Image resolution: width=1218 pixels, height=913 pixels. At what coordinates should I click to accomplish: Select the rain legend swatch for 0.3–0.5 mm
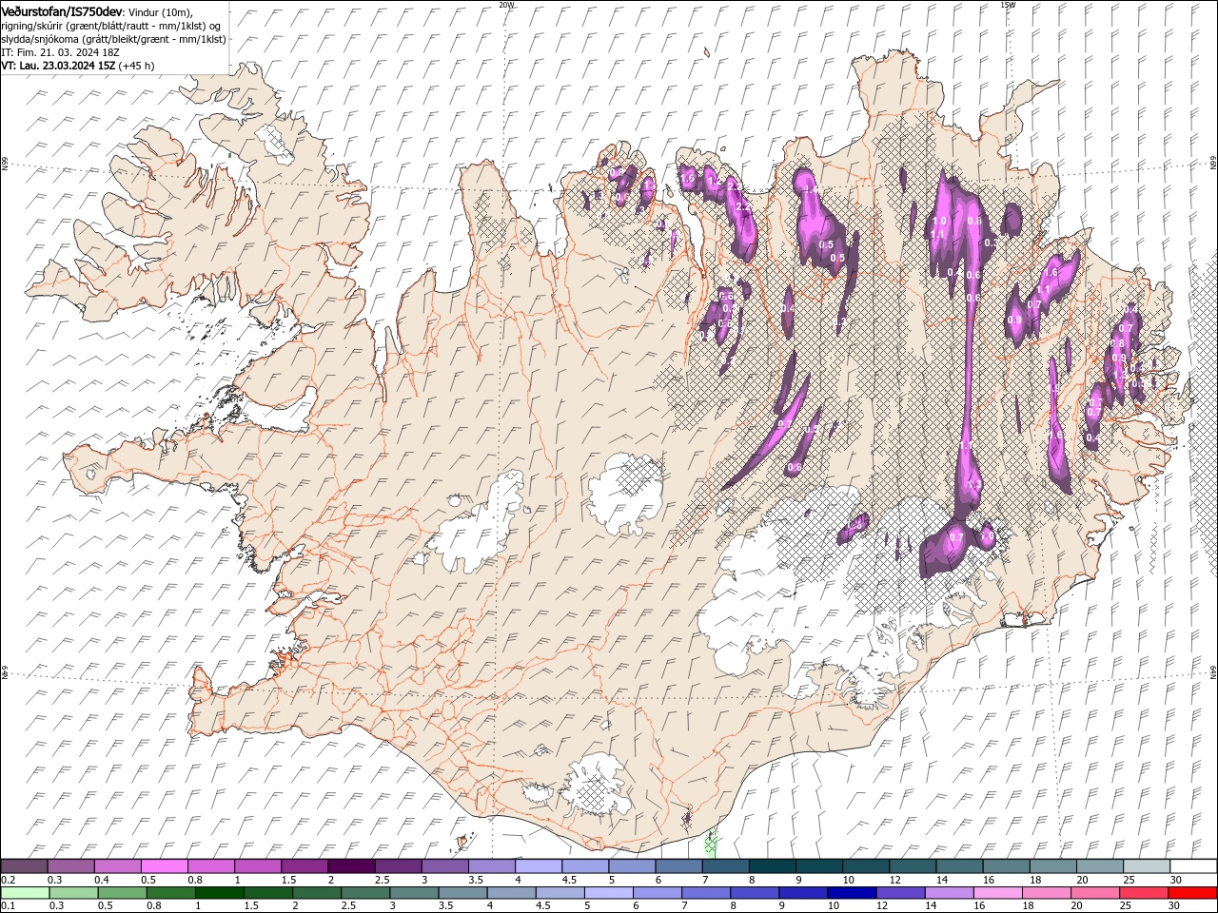[x=73, y=893]
